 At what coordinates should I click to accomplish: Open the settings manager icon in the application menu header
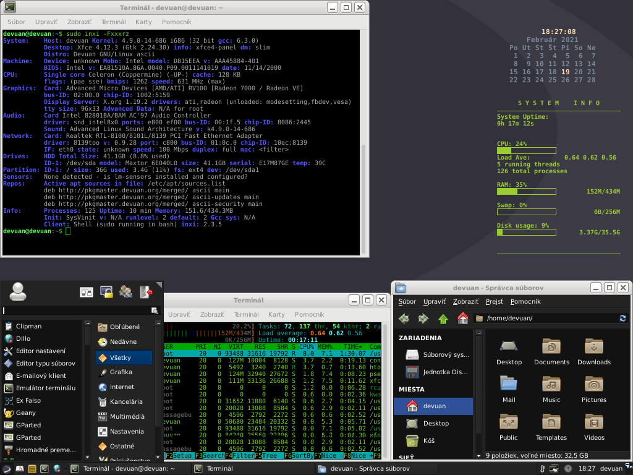tap(87, 291)
